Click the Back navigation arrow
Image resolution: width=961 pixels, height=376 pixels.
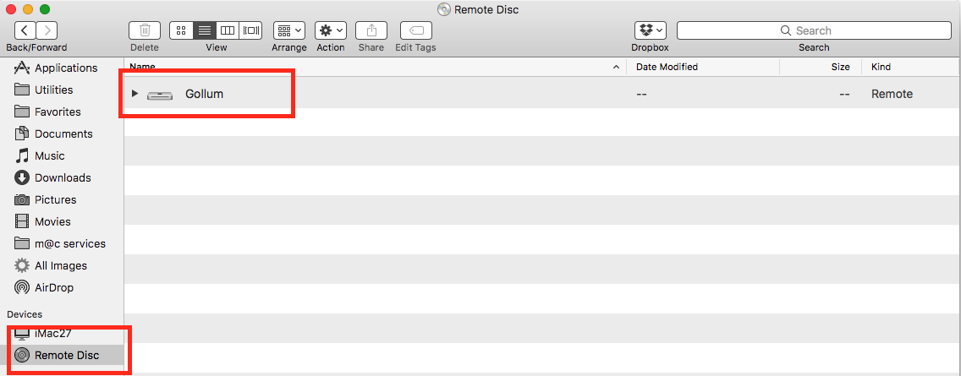(25, 30)
